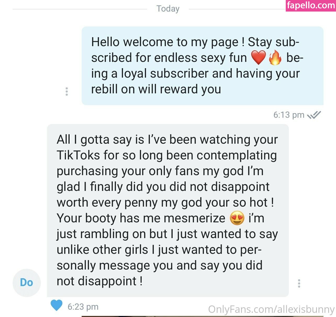Select the 6:13 pm timestamp
This screenshot has height=317, width=336.
pyautogui.click(x=289, y=115)
